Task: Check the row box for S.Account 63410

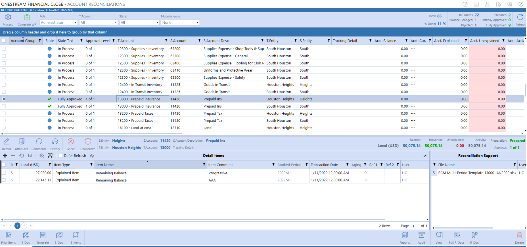Action: [x=4, y=70]
